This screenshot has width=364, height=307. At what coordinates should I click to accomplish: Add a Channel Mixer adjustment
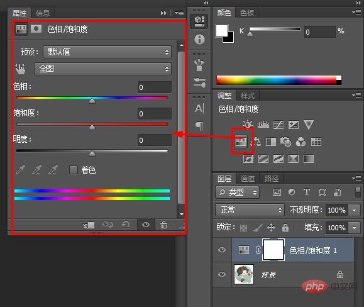point(301,142)
